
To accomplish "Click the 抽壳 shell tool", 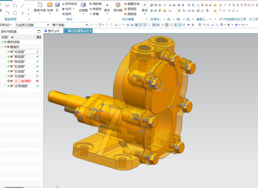I will (x=67, y=14).
